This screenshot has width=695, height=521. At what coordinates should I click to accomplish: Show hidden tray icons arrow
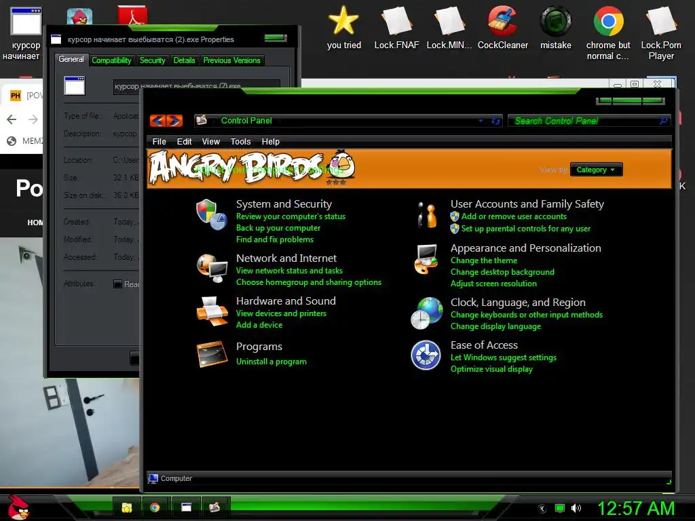542,509
